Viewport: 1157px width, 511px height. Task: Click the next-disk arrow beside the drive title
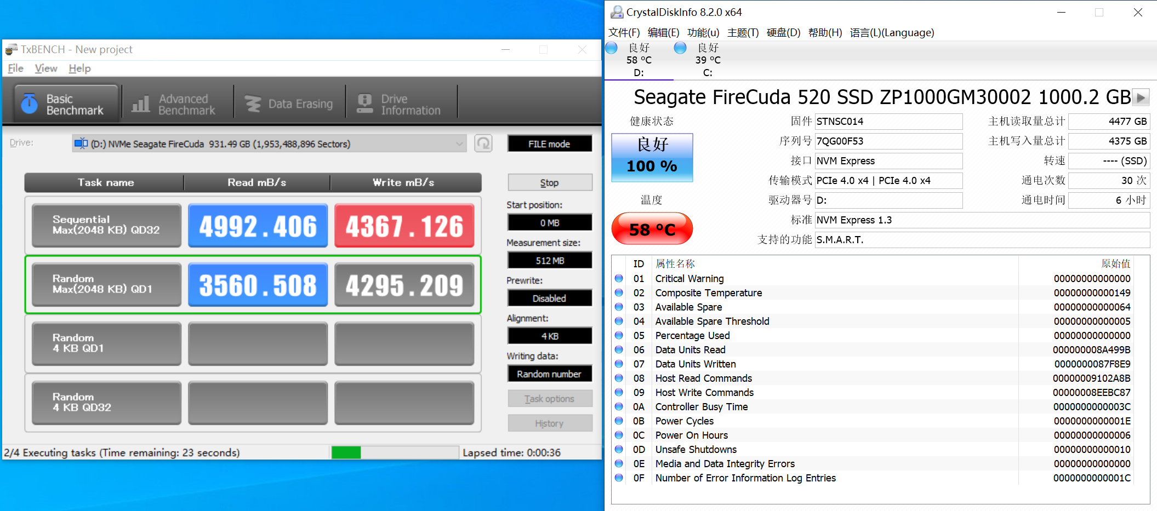point(1141,97)
